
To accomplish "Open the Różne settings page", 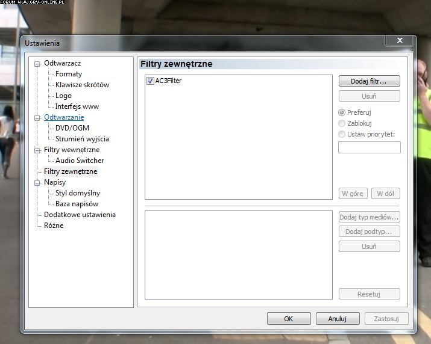I will click(x=54, y=226).
